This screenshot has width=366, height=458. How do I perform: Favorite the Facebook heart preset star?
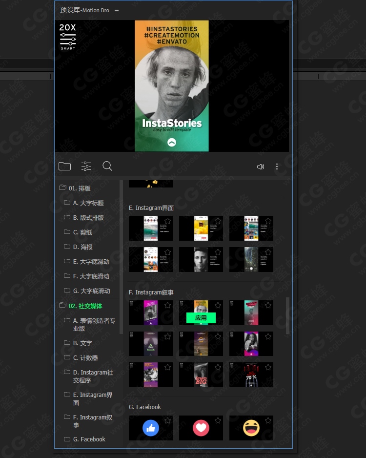(x=218, y=420)
